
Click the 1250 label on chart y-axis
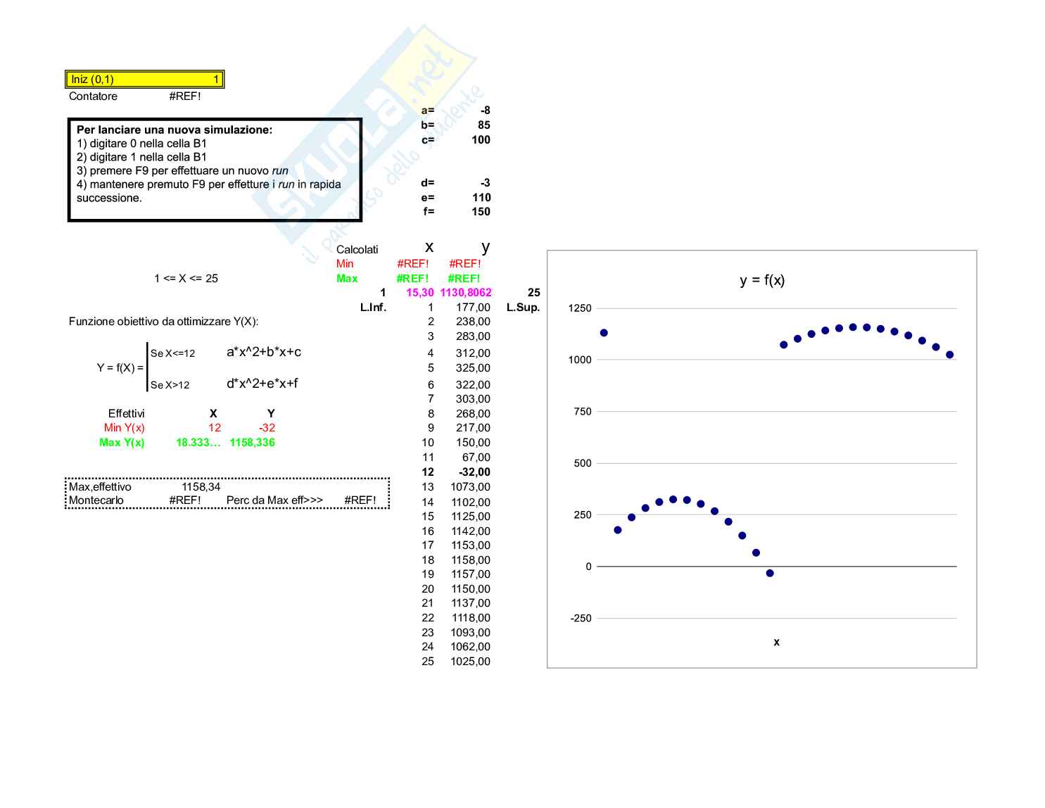pos(580,308)
